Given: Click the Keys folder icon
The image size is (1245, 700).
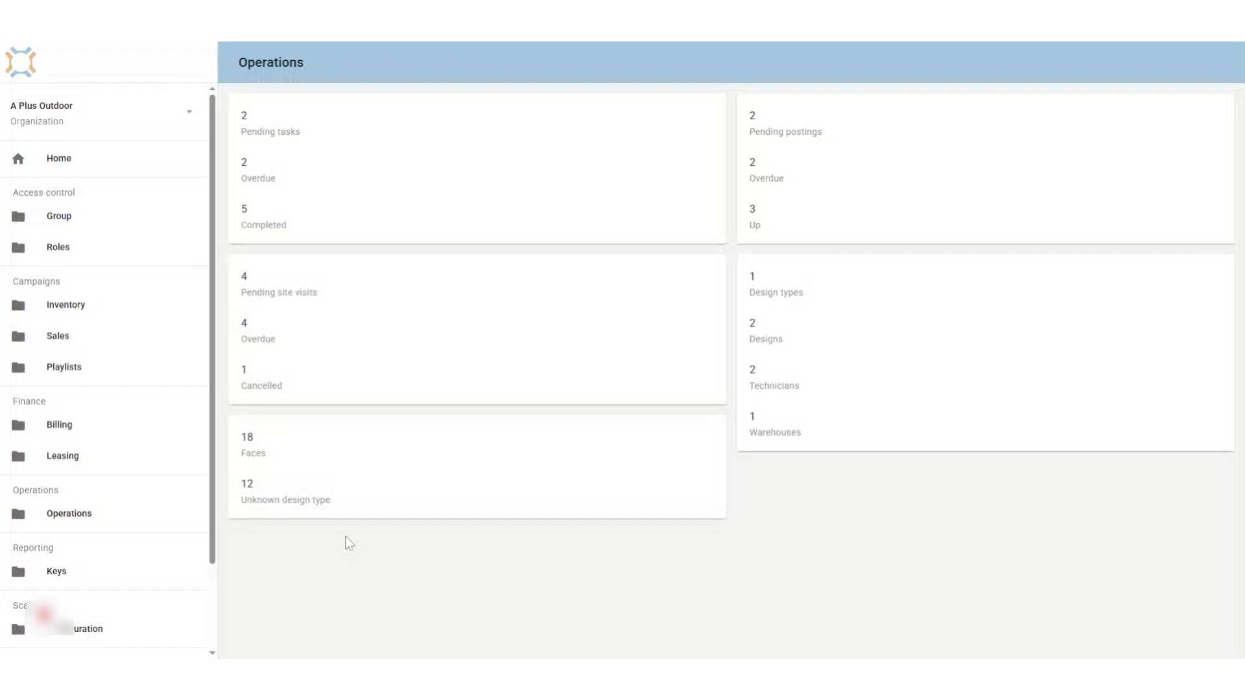Looking at the screenshot, I should pyautogui.click(x=18, y=572).
